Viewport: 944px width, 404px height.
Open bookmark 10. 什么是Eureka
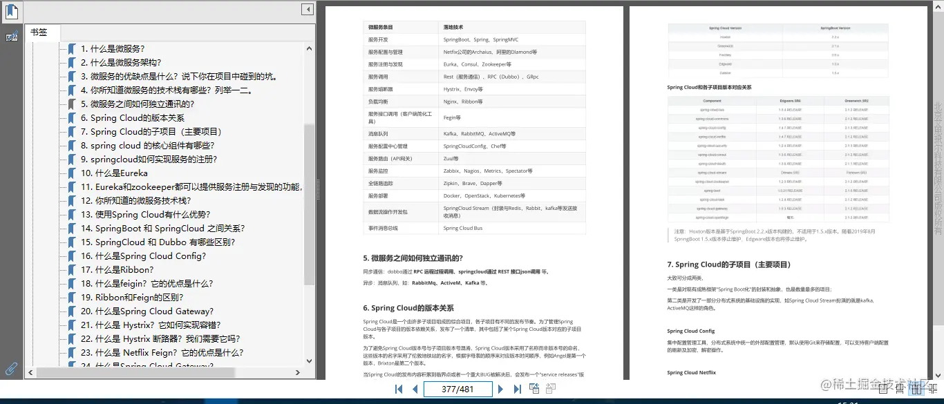click(114, 173)
